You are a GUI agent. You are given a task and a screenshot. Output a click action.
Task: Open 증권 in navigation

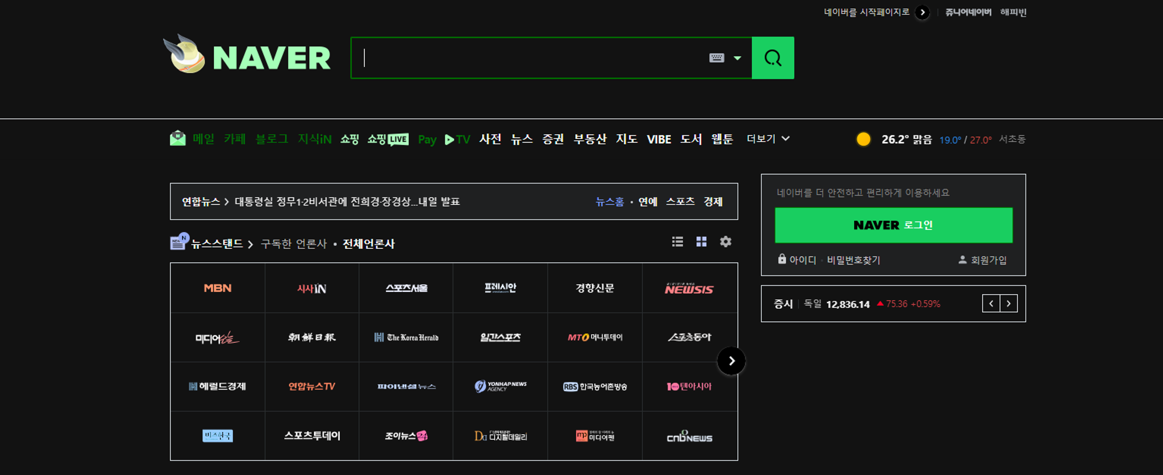[553, 139]
